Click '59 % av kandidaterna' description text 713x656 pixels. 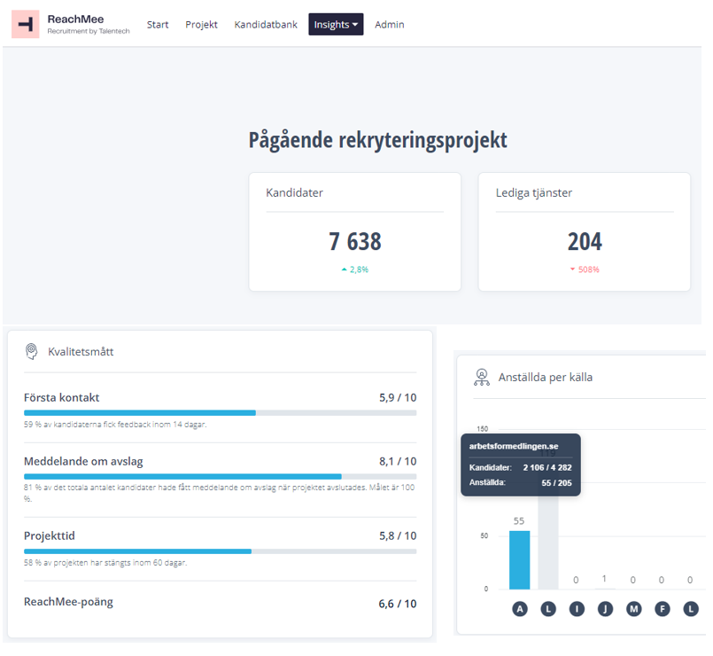click(115, 425)
